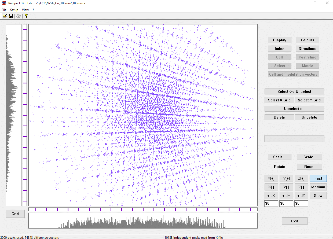The height and width of the screenshot is (239, 333).
Task: Click Select <-> Unselect
Action: [294, 91]
